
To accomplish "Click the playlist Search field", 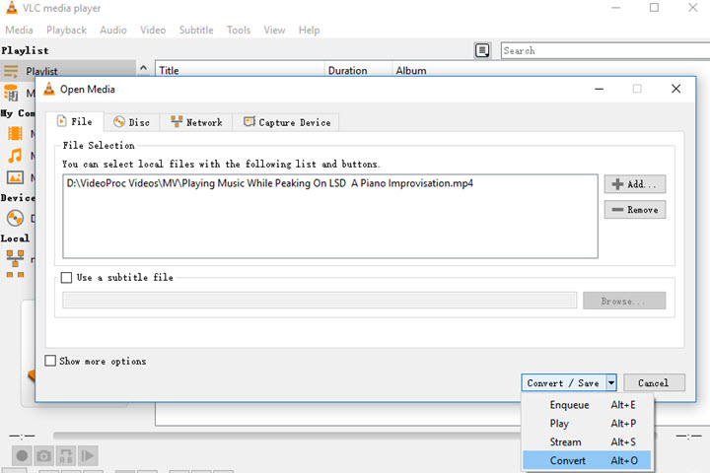I will pyautogui.click(x=605, y=50).
